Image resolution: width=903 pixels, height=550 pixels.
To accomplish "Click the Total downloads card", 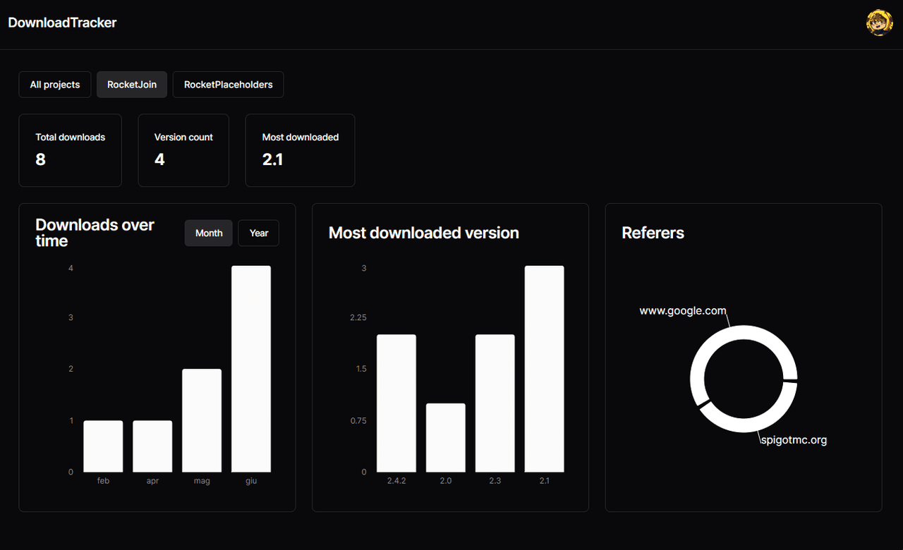I will [70, 150].
